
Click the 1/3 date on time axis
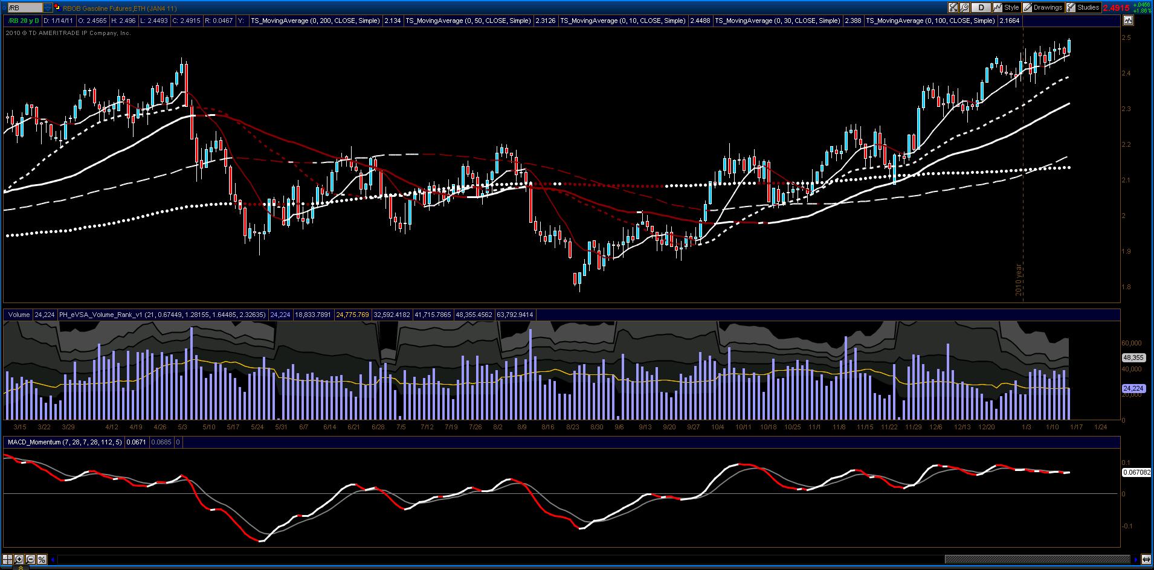[x=1026, y=427]
